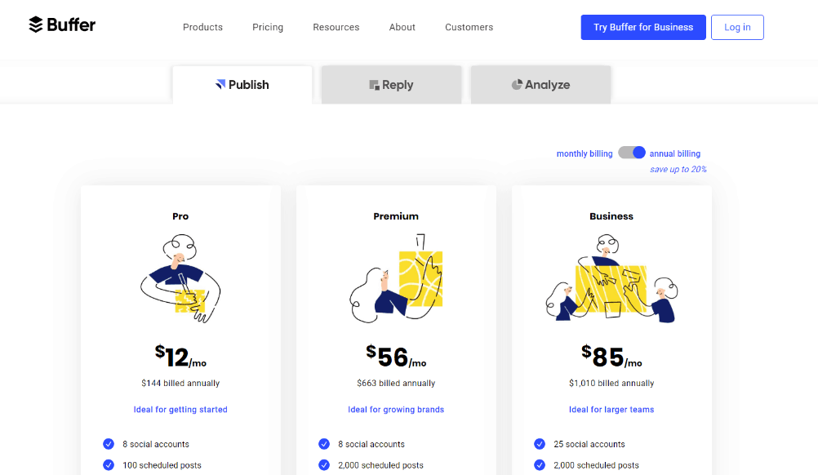Go to the Pricing page
This screenshot has width=818, height=475.
tap(268, 27)
